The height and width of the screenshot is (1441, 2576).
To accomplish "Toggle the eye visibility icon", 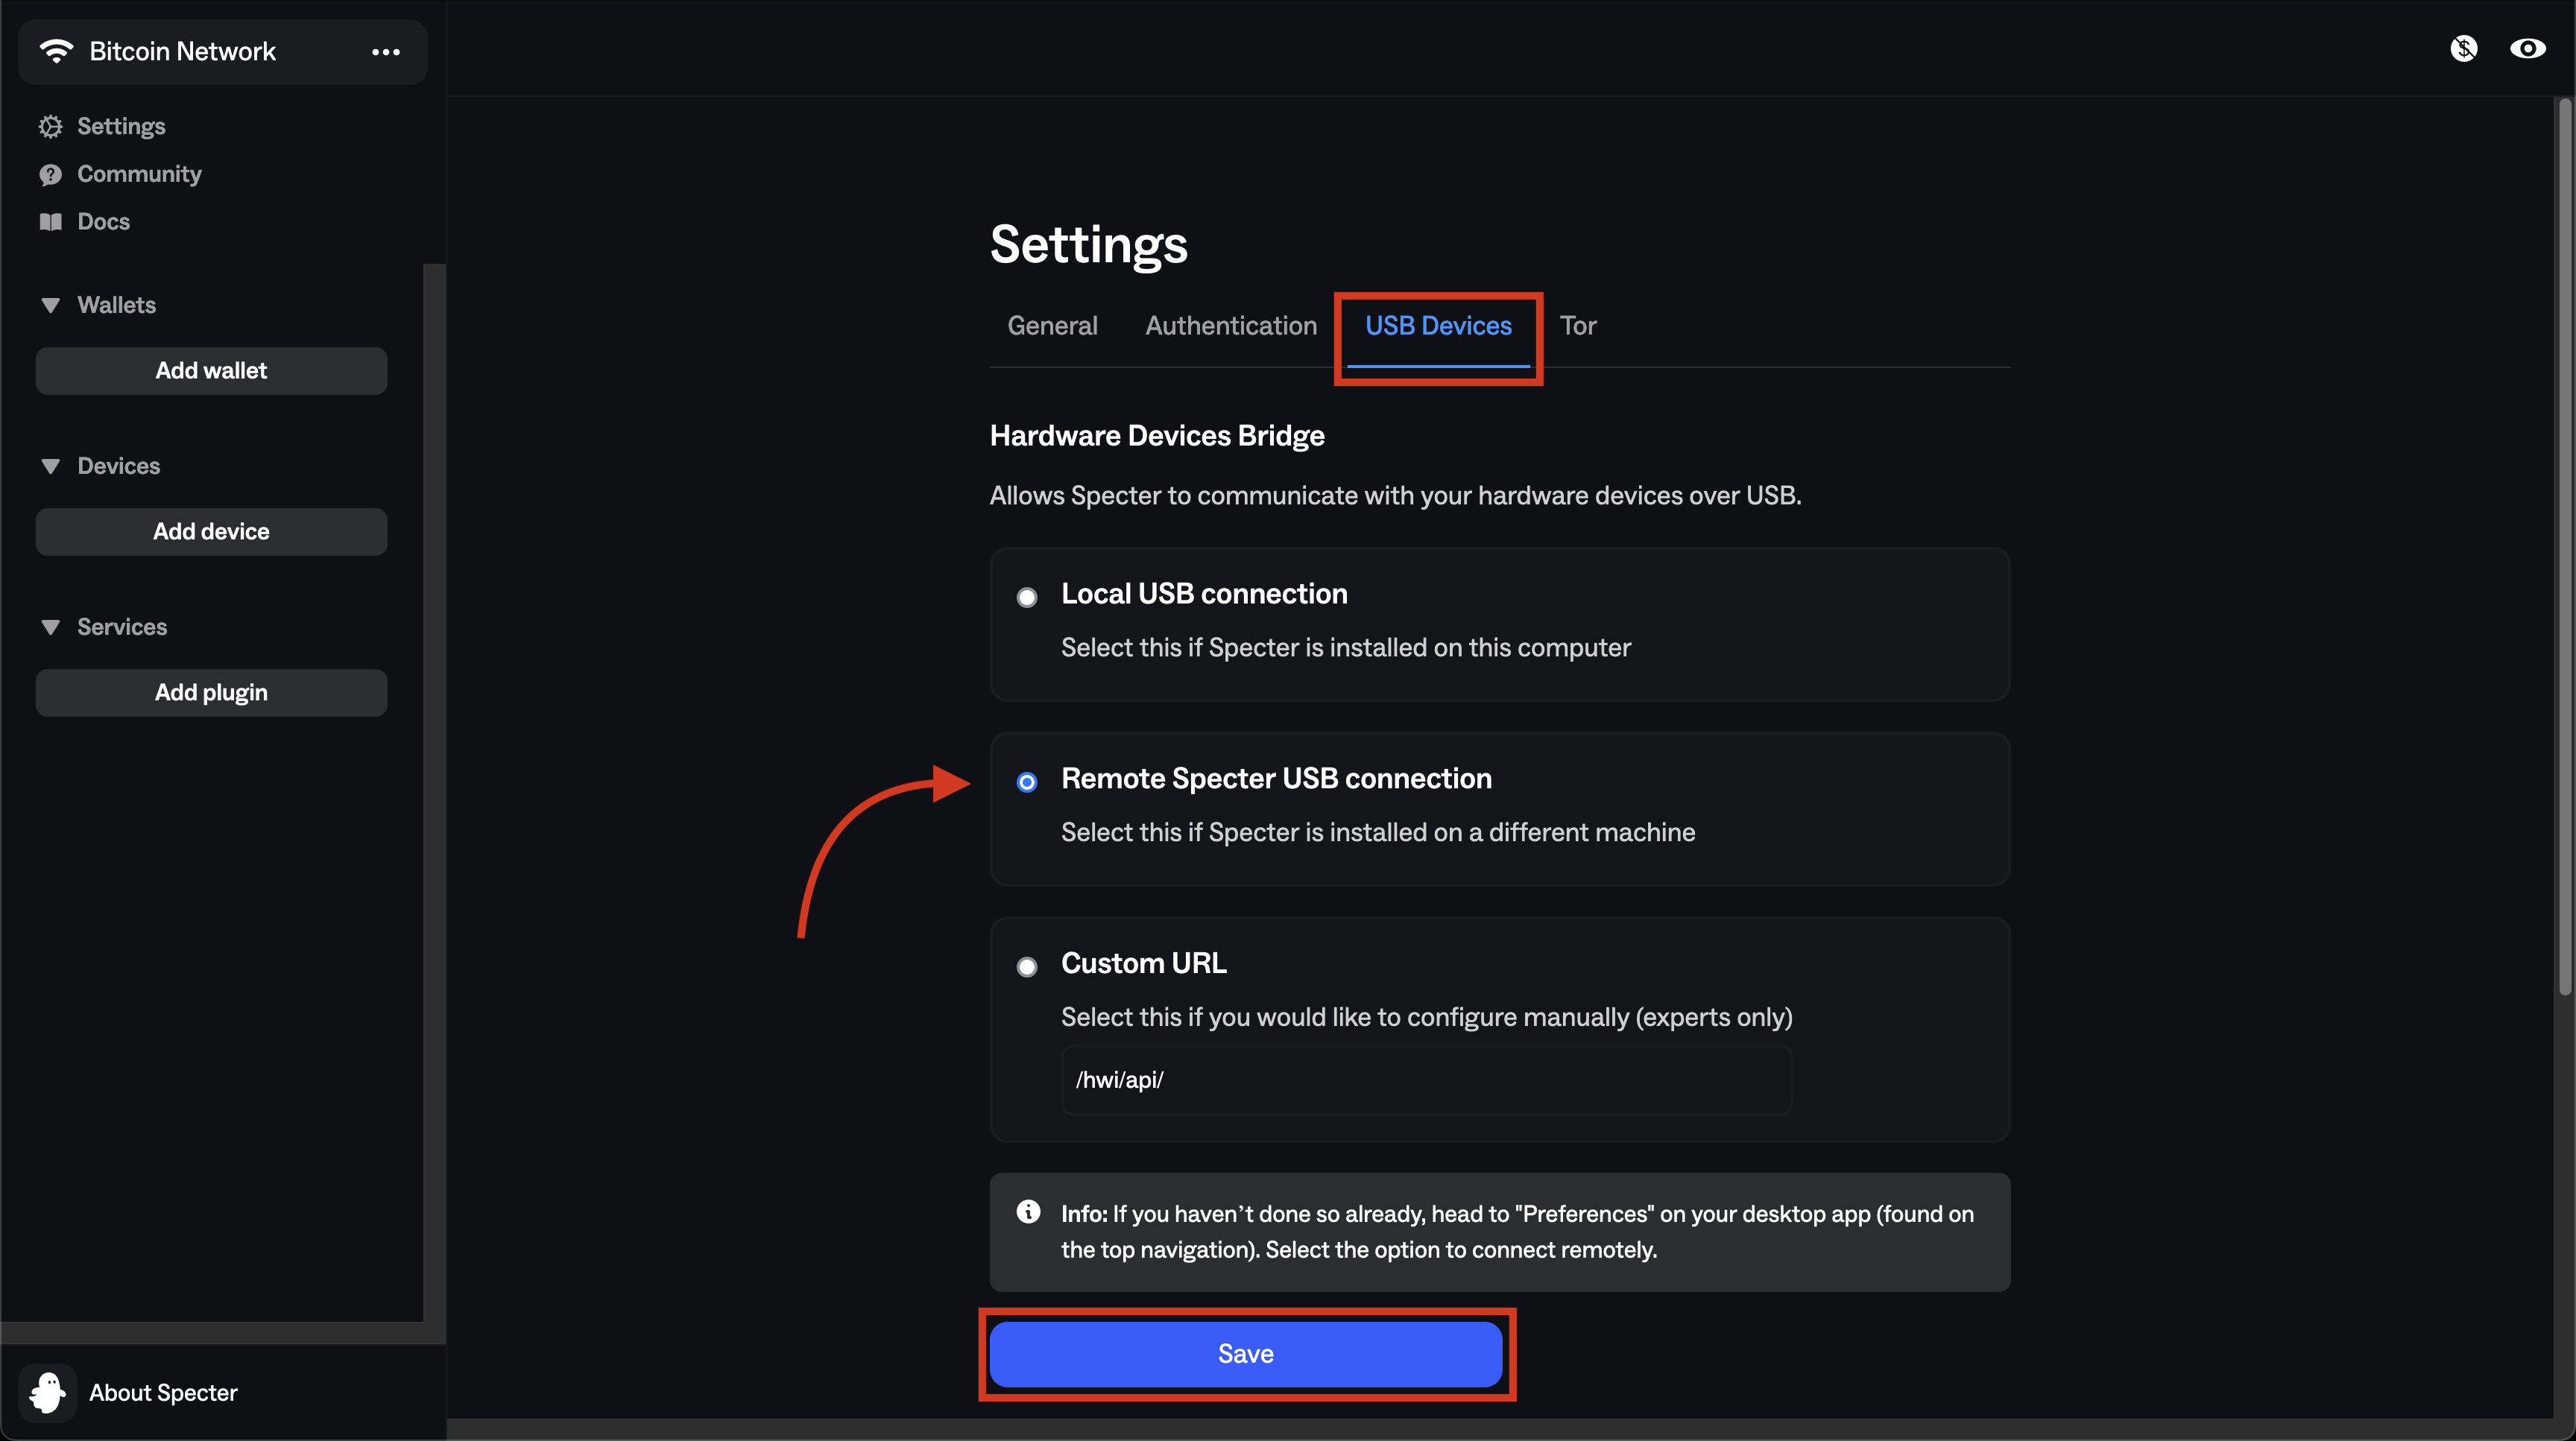I will tap(2527, 49).
